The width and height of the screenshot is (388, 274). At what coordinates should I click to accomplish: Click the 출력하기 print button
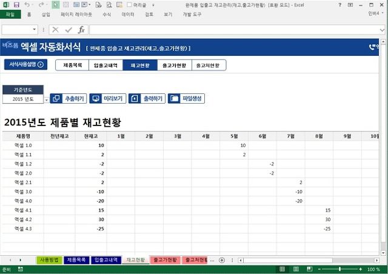[147, 99]
